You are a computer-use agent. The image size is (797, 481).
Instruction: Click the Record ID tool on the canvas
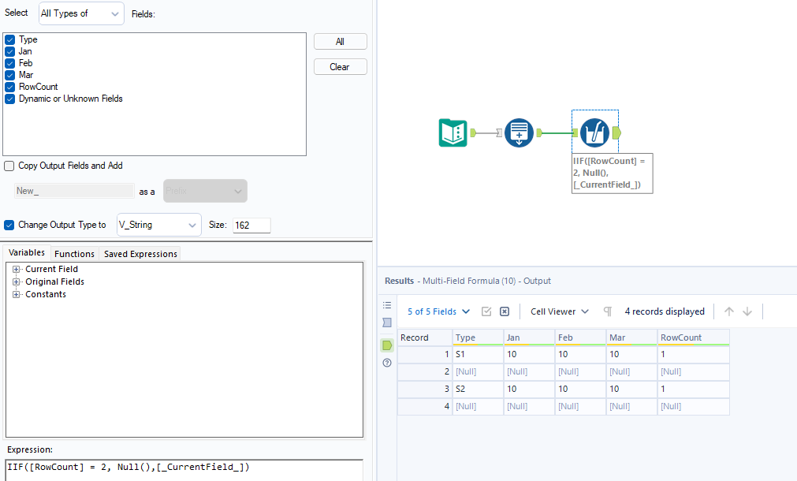(519, 132)
